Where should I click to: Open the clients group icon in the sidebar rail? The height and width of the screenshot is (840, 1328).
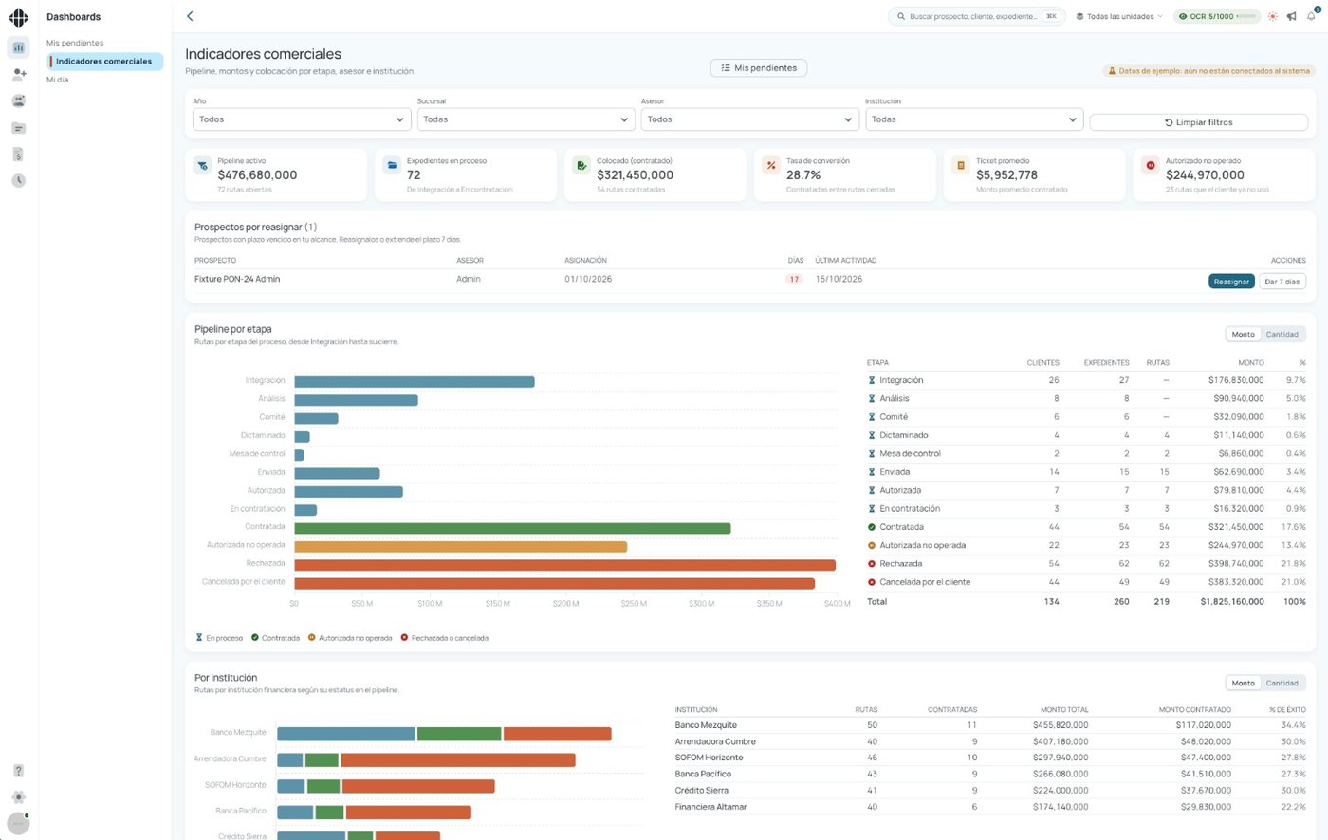pyautogui.click(x=18, y=100)
